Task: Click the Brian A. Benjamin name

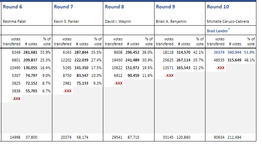Action: pyautogui.click(x=171, y=21)
